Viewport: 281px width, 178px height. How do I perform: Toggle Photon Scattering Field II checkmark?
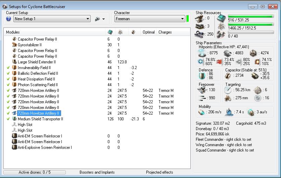click(8, 85)
